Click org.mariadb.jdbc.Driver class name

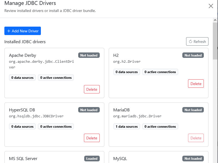[x=137, y=116]
